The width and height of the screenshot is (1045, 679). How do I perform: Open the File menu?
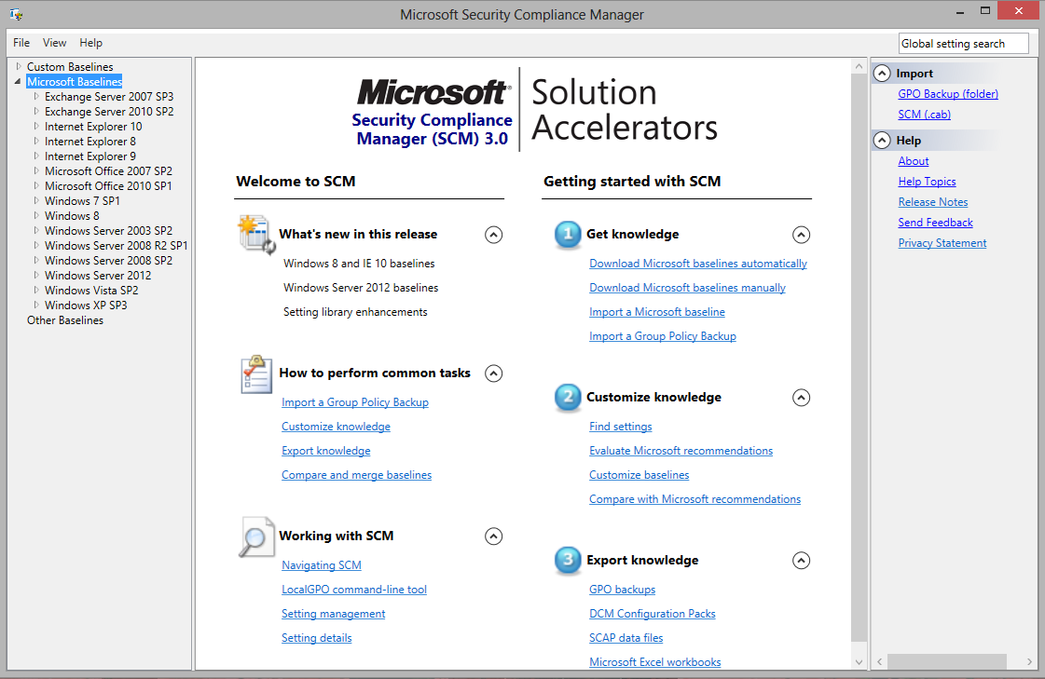(21, 43)
